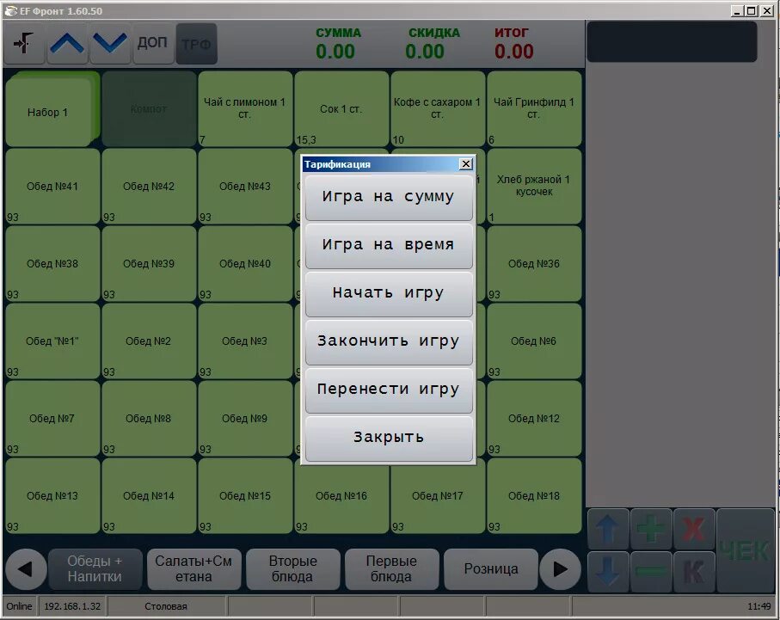This screenshot has width=780, height=620.
Task: Show next categories with right arrow
Action: pyautogui.click(x=560, y=568)
